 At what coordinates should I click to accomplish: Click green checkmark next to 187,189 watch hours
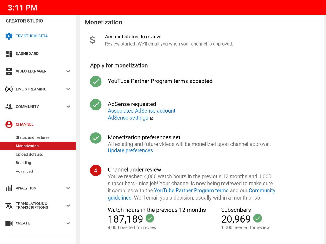150,218
